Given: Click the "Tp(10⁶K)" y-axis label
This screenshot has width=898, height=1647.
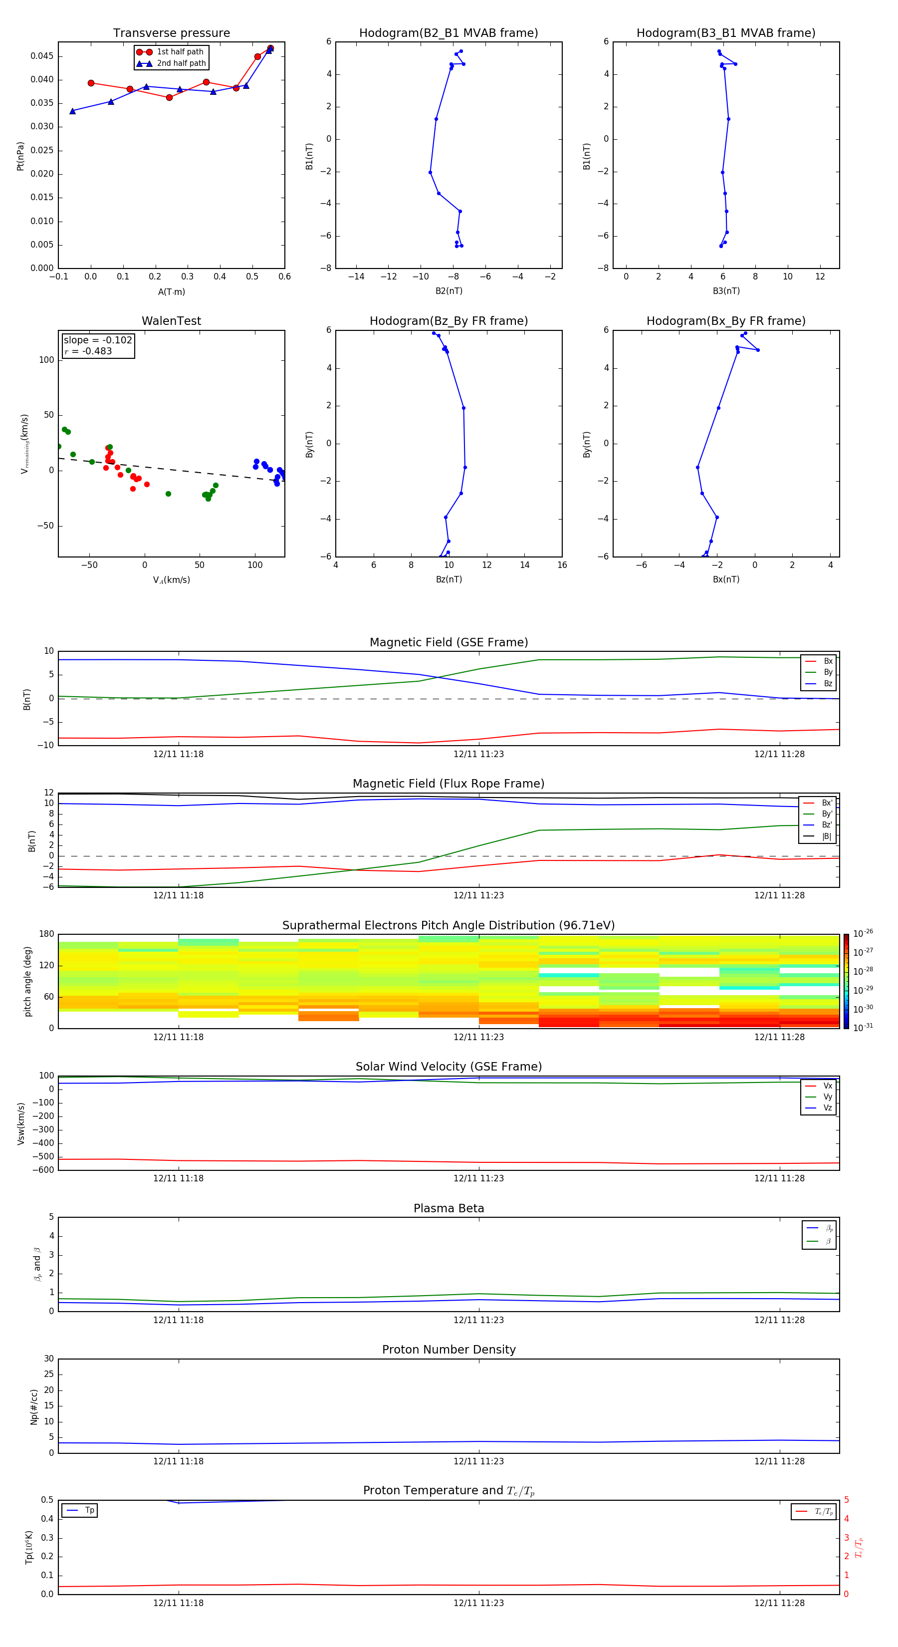Looking at the screenshot, I should pos(29,1547).
